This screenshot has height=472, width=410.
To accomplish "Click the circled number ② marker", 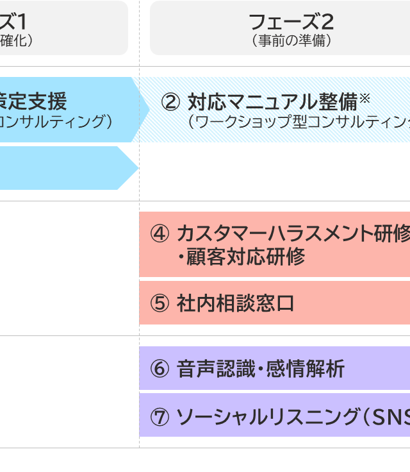I will coord(170,102).
